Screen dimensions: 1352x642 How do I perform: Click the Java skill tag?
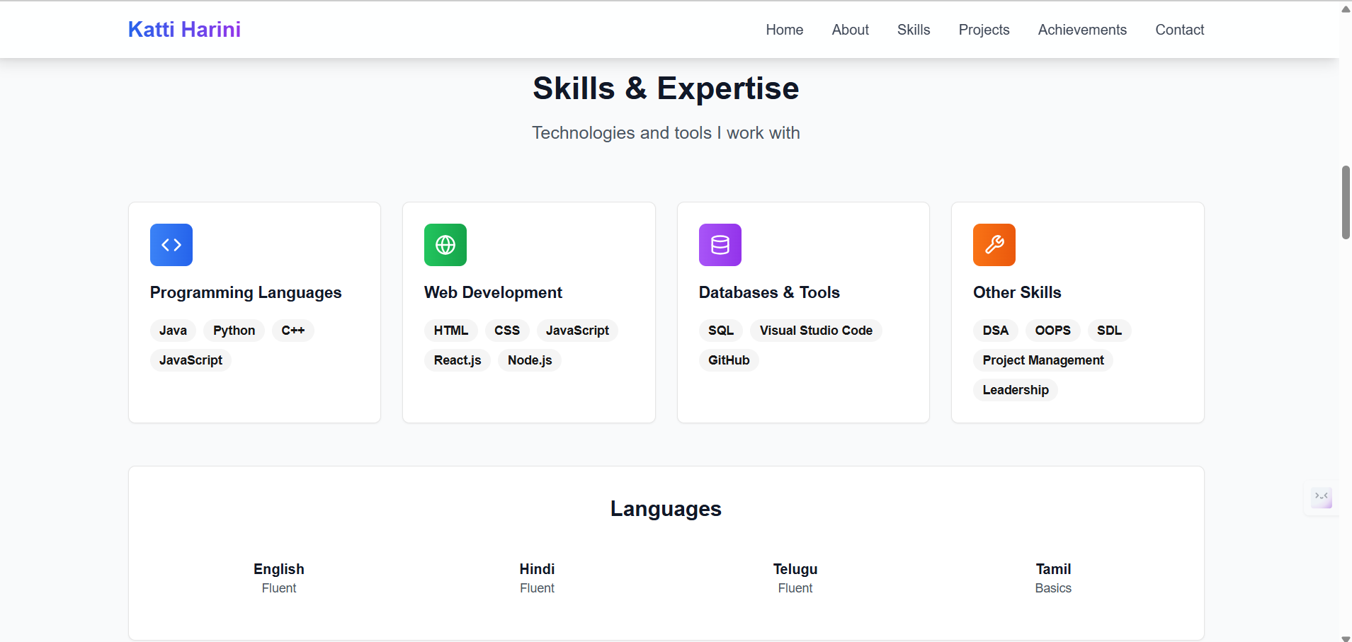(x=173, y=331)
